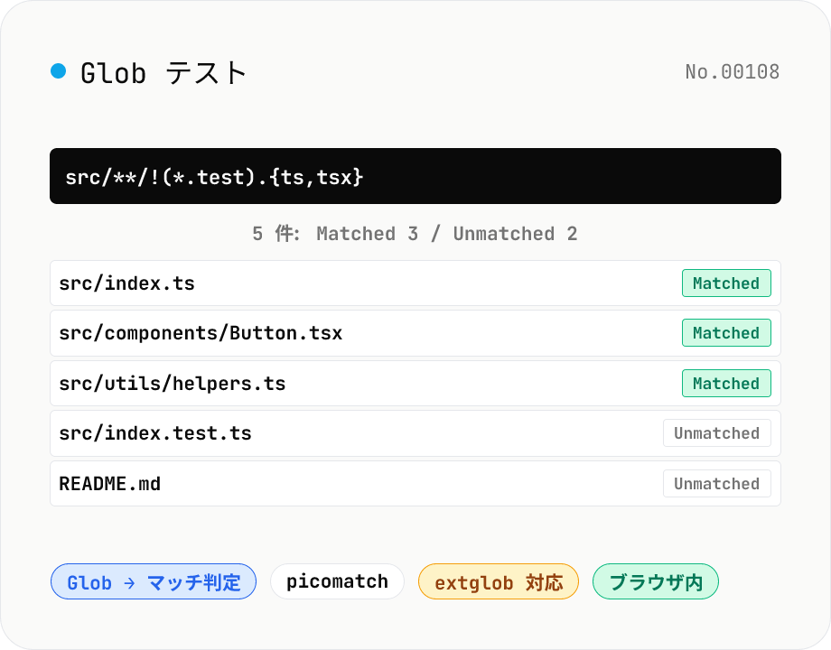Click the No.00108 label
This screenshot has width=831, height=650.
pos(733,72)
